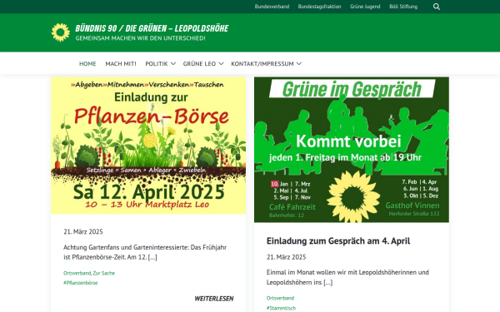The width and height of the screenshot is (500, 312).
Task: Click excerpt starting Achtung Gartenfans
Action: tap(145, 252)
